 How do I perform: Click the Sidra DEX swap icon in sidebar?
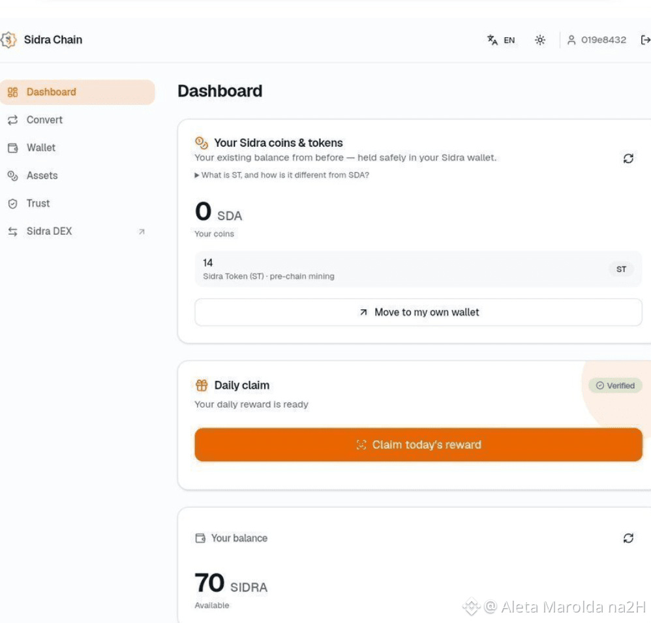pos(13,232)
